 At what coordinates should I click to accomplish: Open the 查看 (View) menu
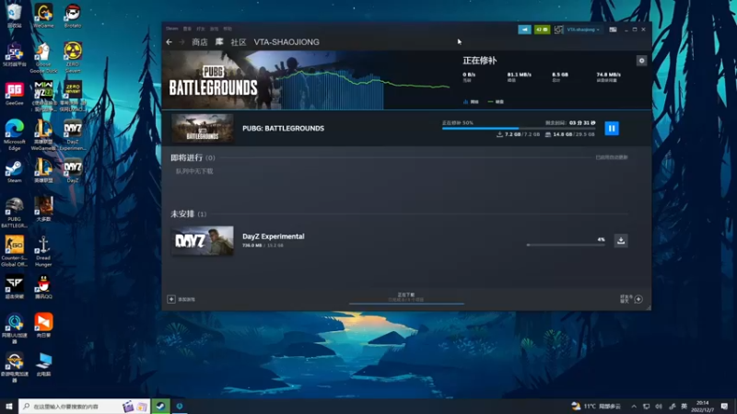pos(187,29)
